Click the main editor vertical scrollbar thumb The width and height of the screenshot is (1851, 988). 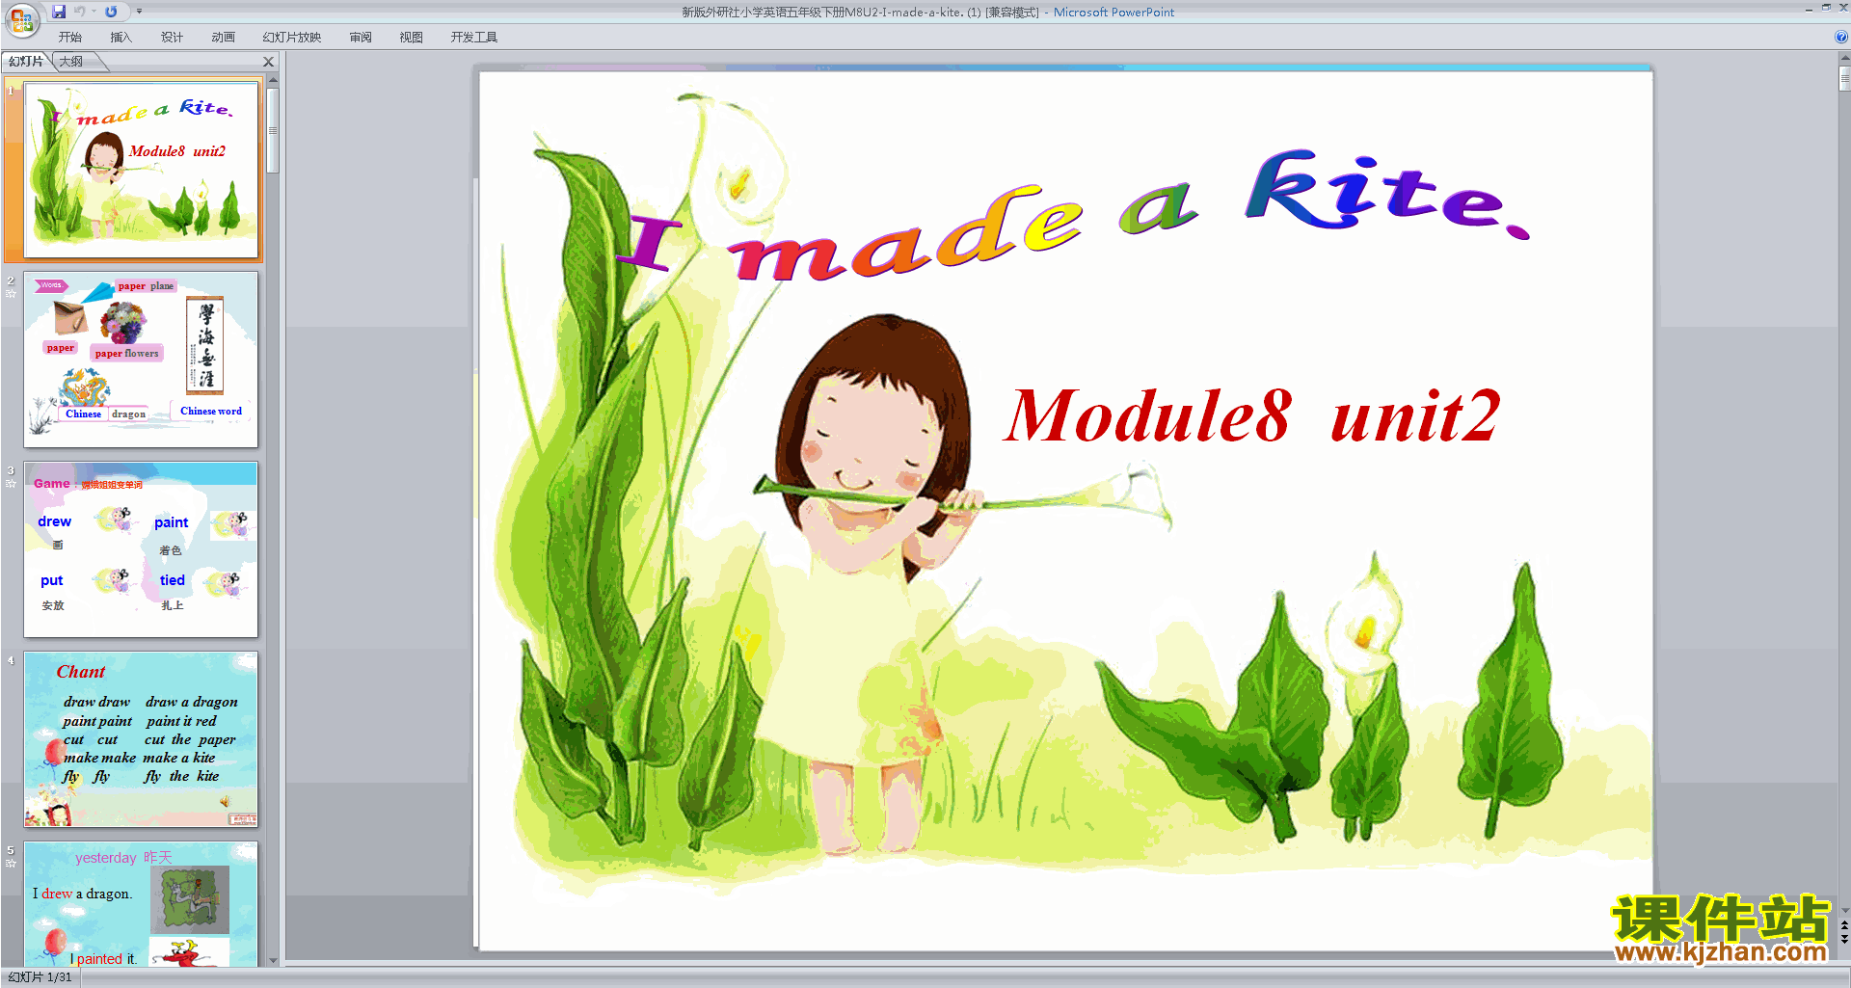click(1844, 78)
